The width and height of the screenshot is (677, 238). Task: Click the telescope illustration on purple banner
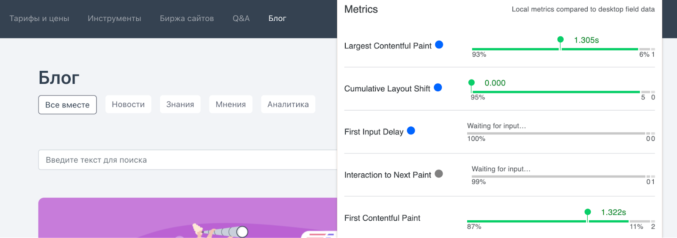[224, 231]
